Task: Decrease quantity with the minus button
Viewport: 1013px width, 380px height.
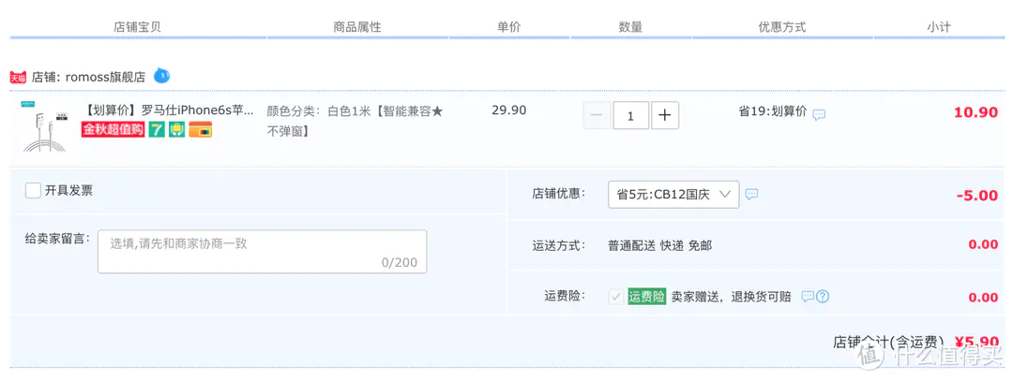Action: click(x=597, y=115)
